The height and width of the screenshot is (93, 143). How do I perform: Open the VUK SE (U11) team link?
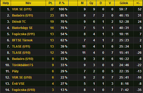click(x=22, y=9)
